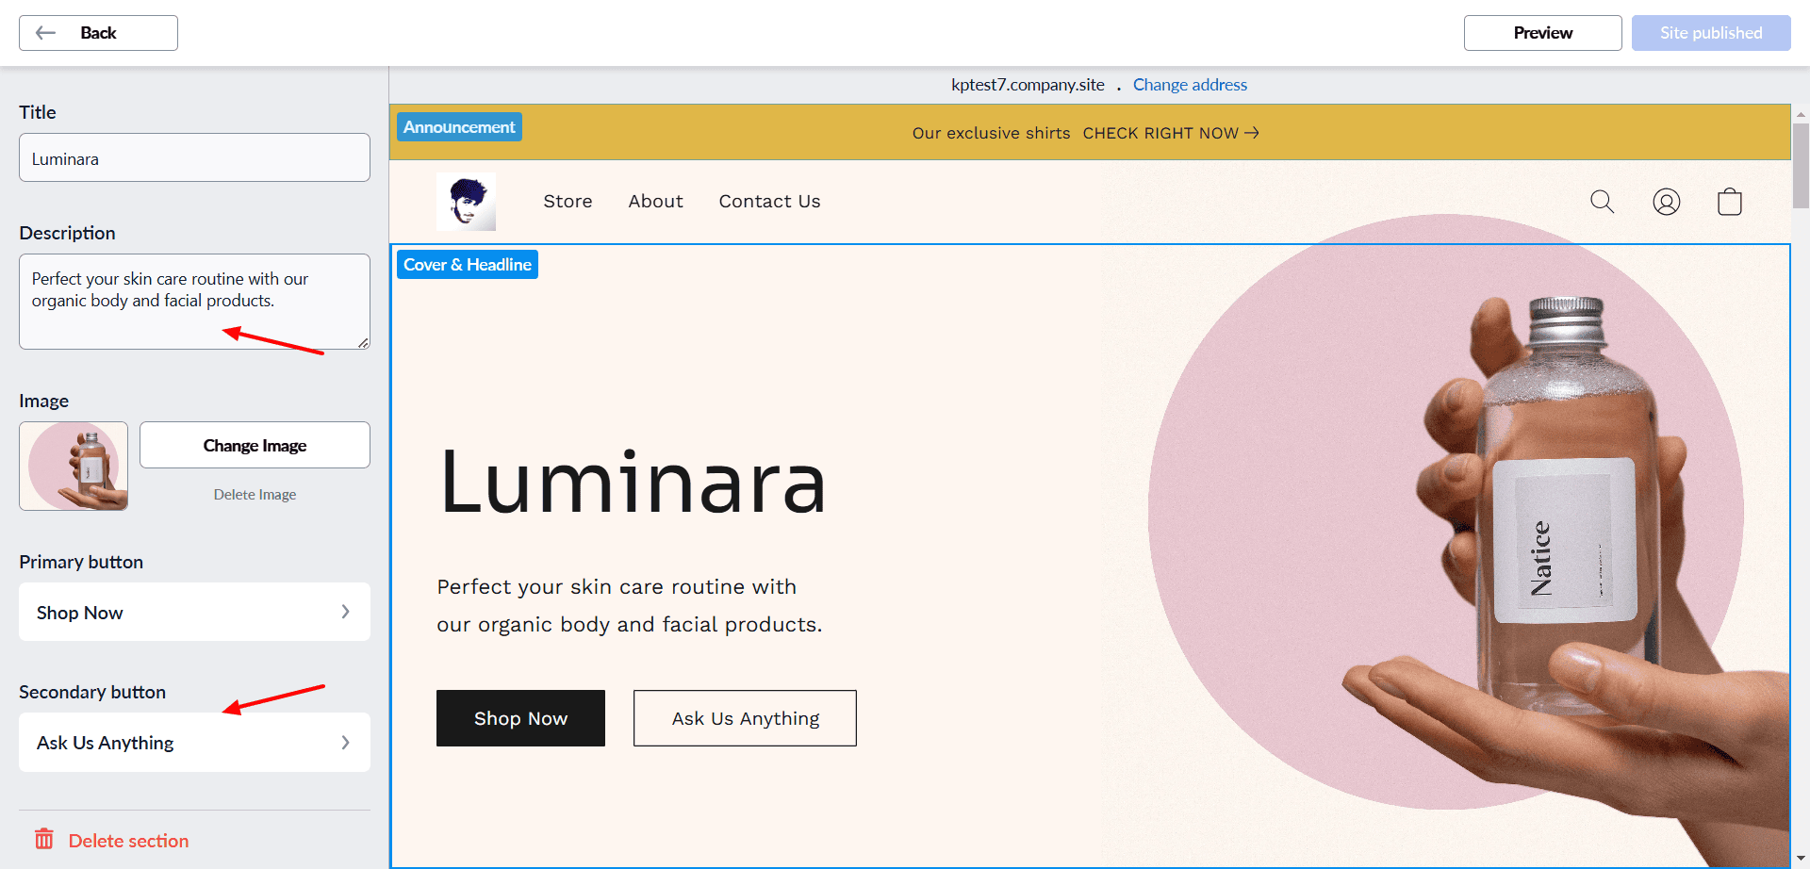Click inside the Title input field
This screenshot has width=1810, height=869.
194,158
